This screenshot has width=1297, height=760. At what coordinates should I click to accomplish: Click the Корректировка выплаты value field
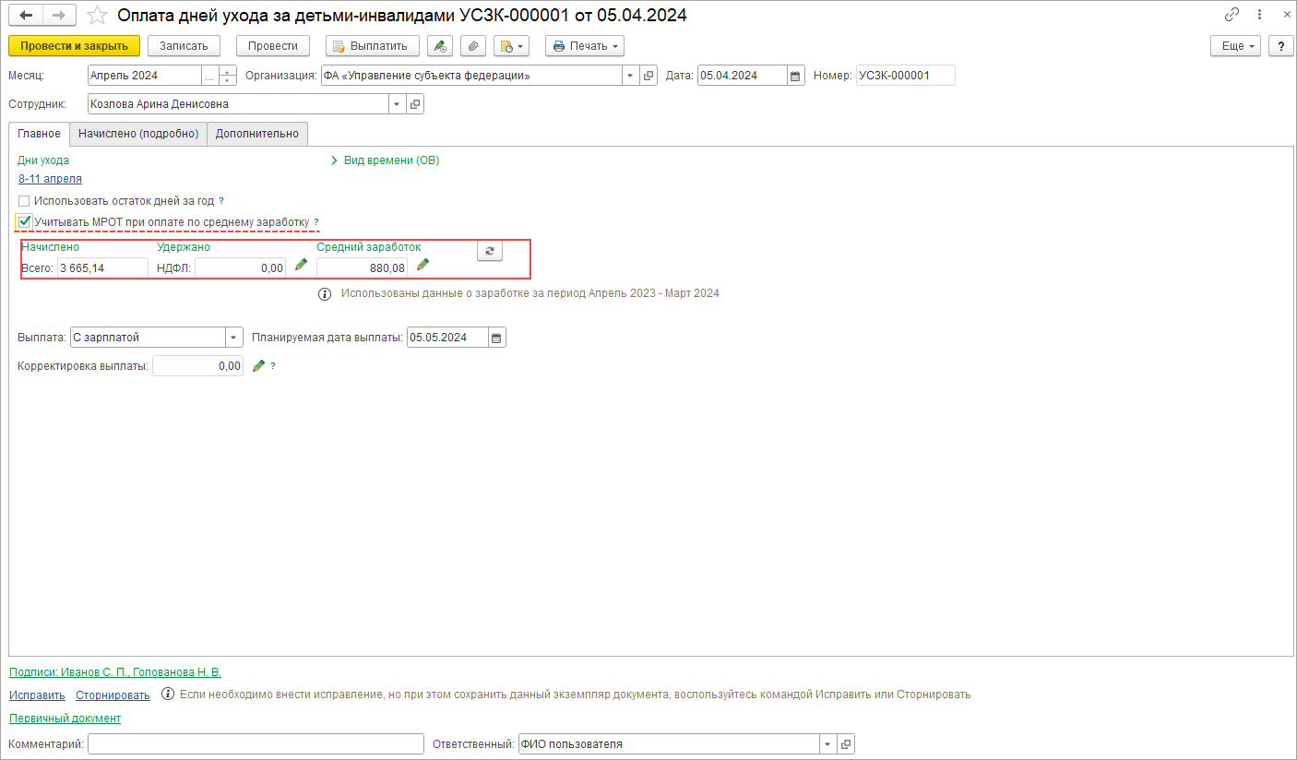pos(197,366)
